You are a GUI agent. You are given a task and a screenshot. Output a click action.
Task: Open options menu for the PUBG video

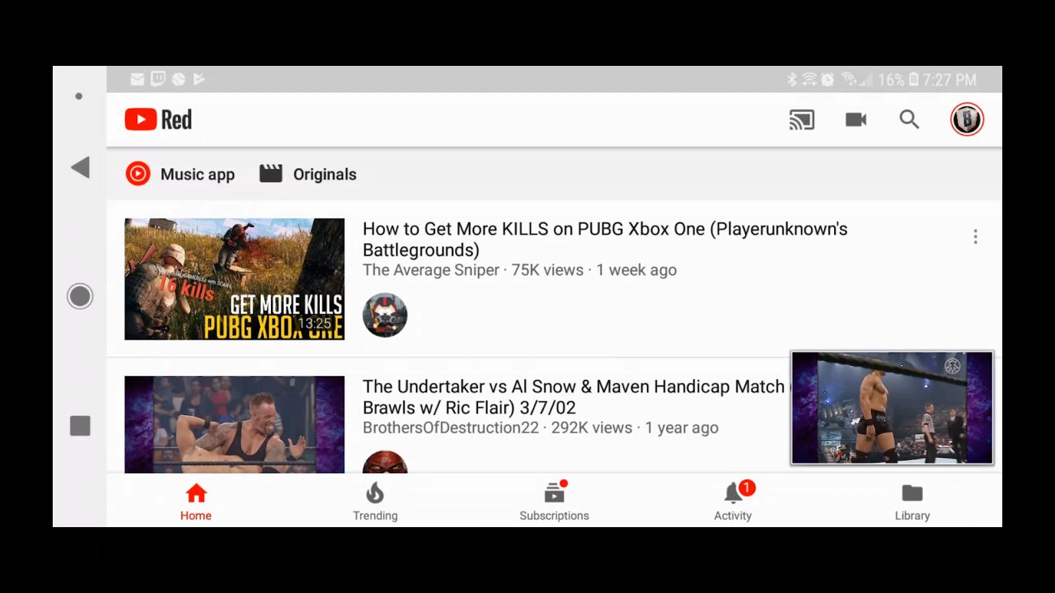(975, 237)
